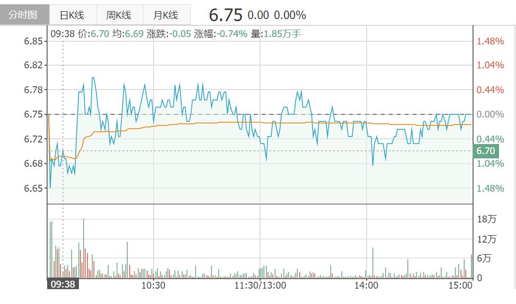Click the 6.65 price axis label
516x304 pixels.
tap(32, 188)
